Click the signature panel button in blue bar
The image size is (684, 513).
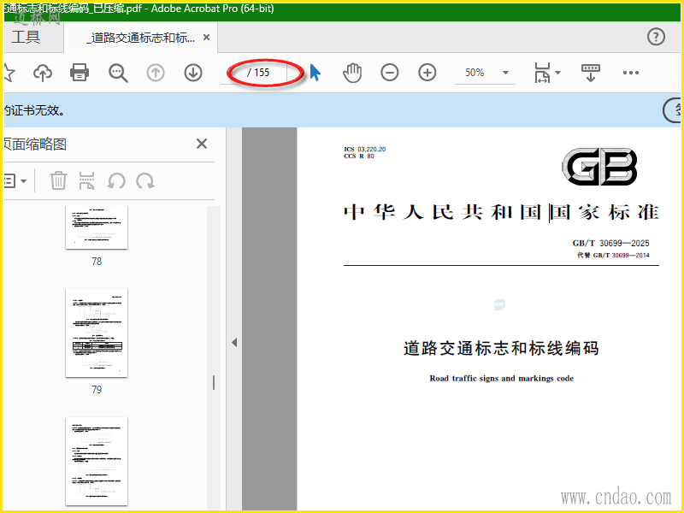point(672,110)
